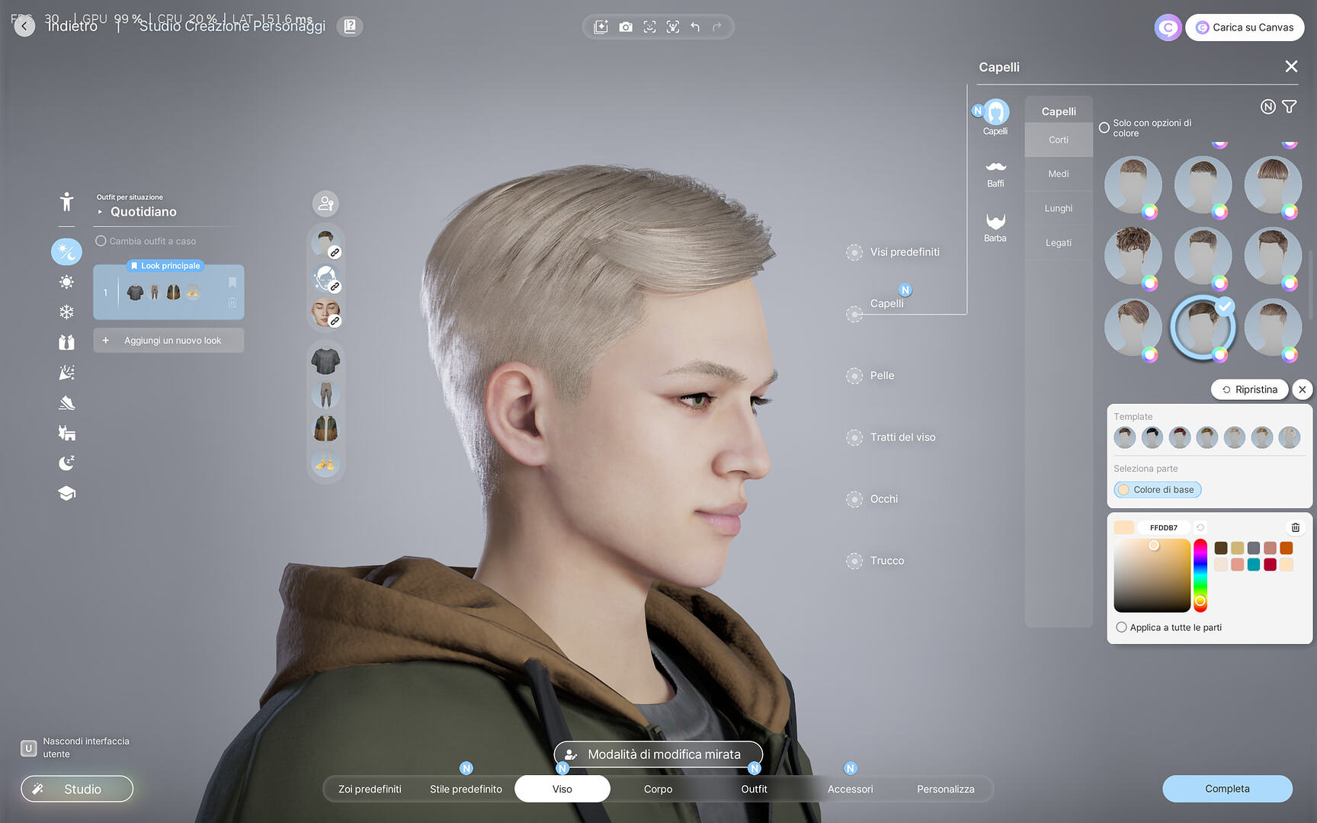Screen dimensions: 1317x823
Task: Switch to the Corpo tab
Action: [x=658, y=789]
